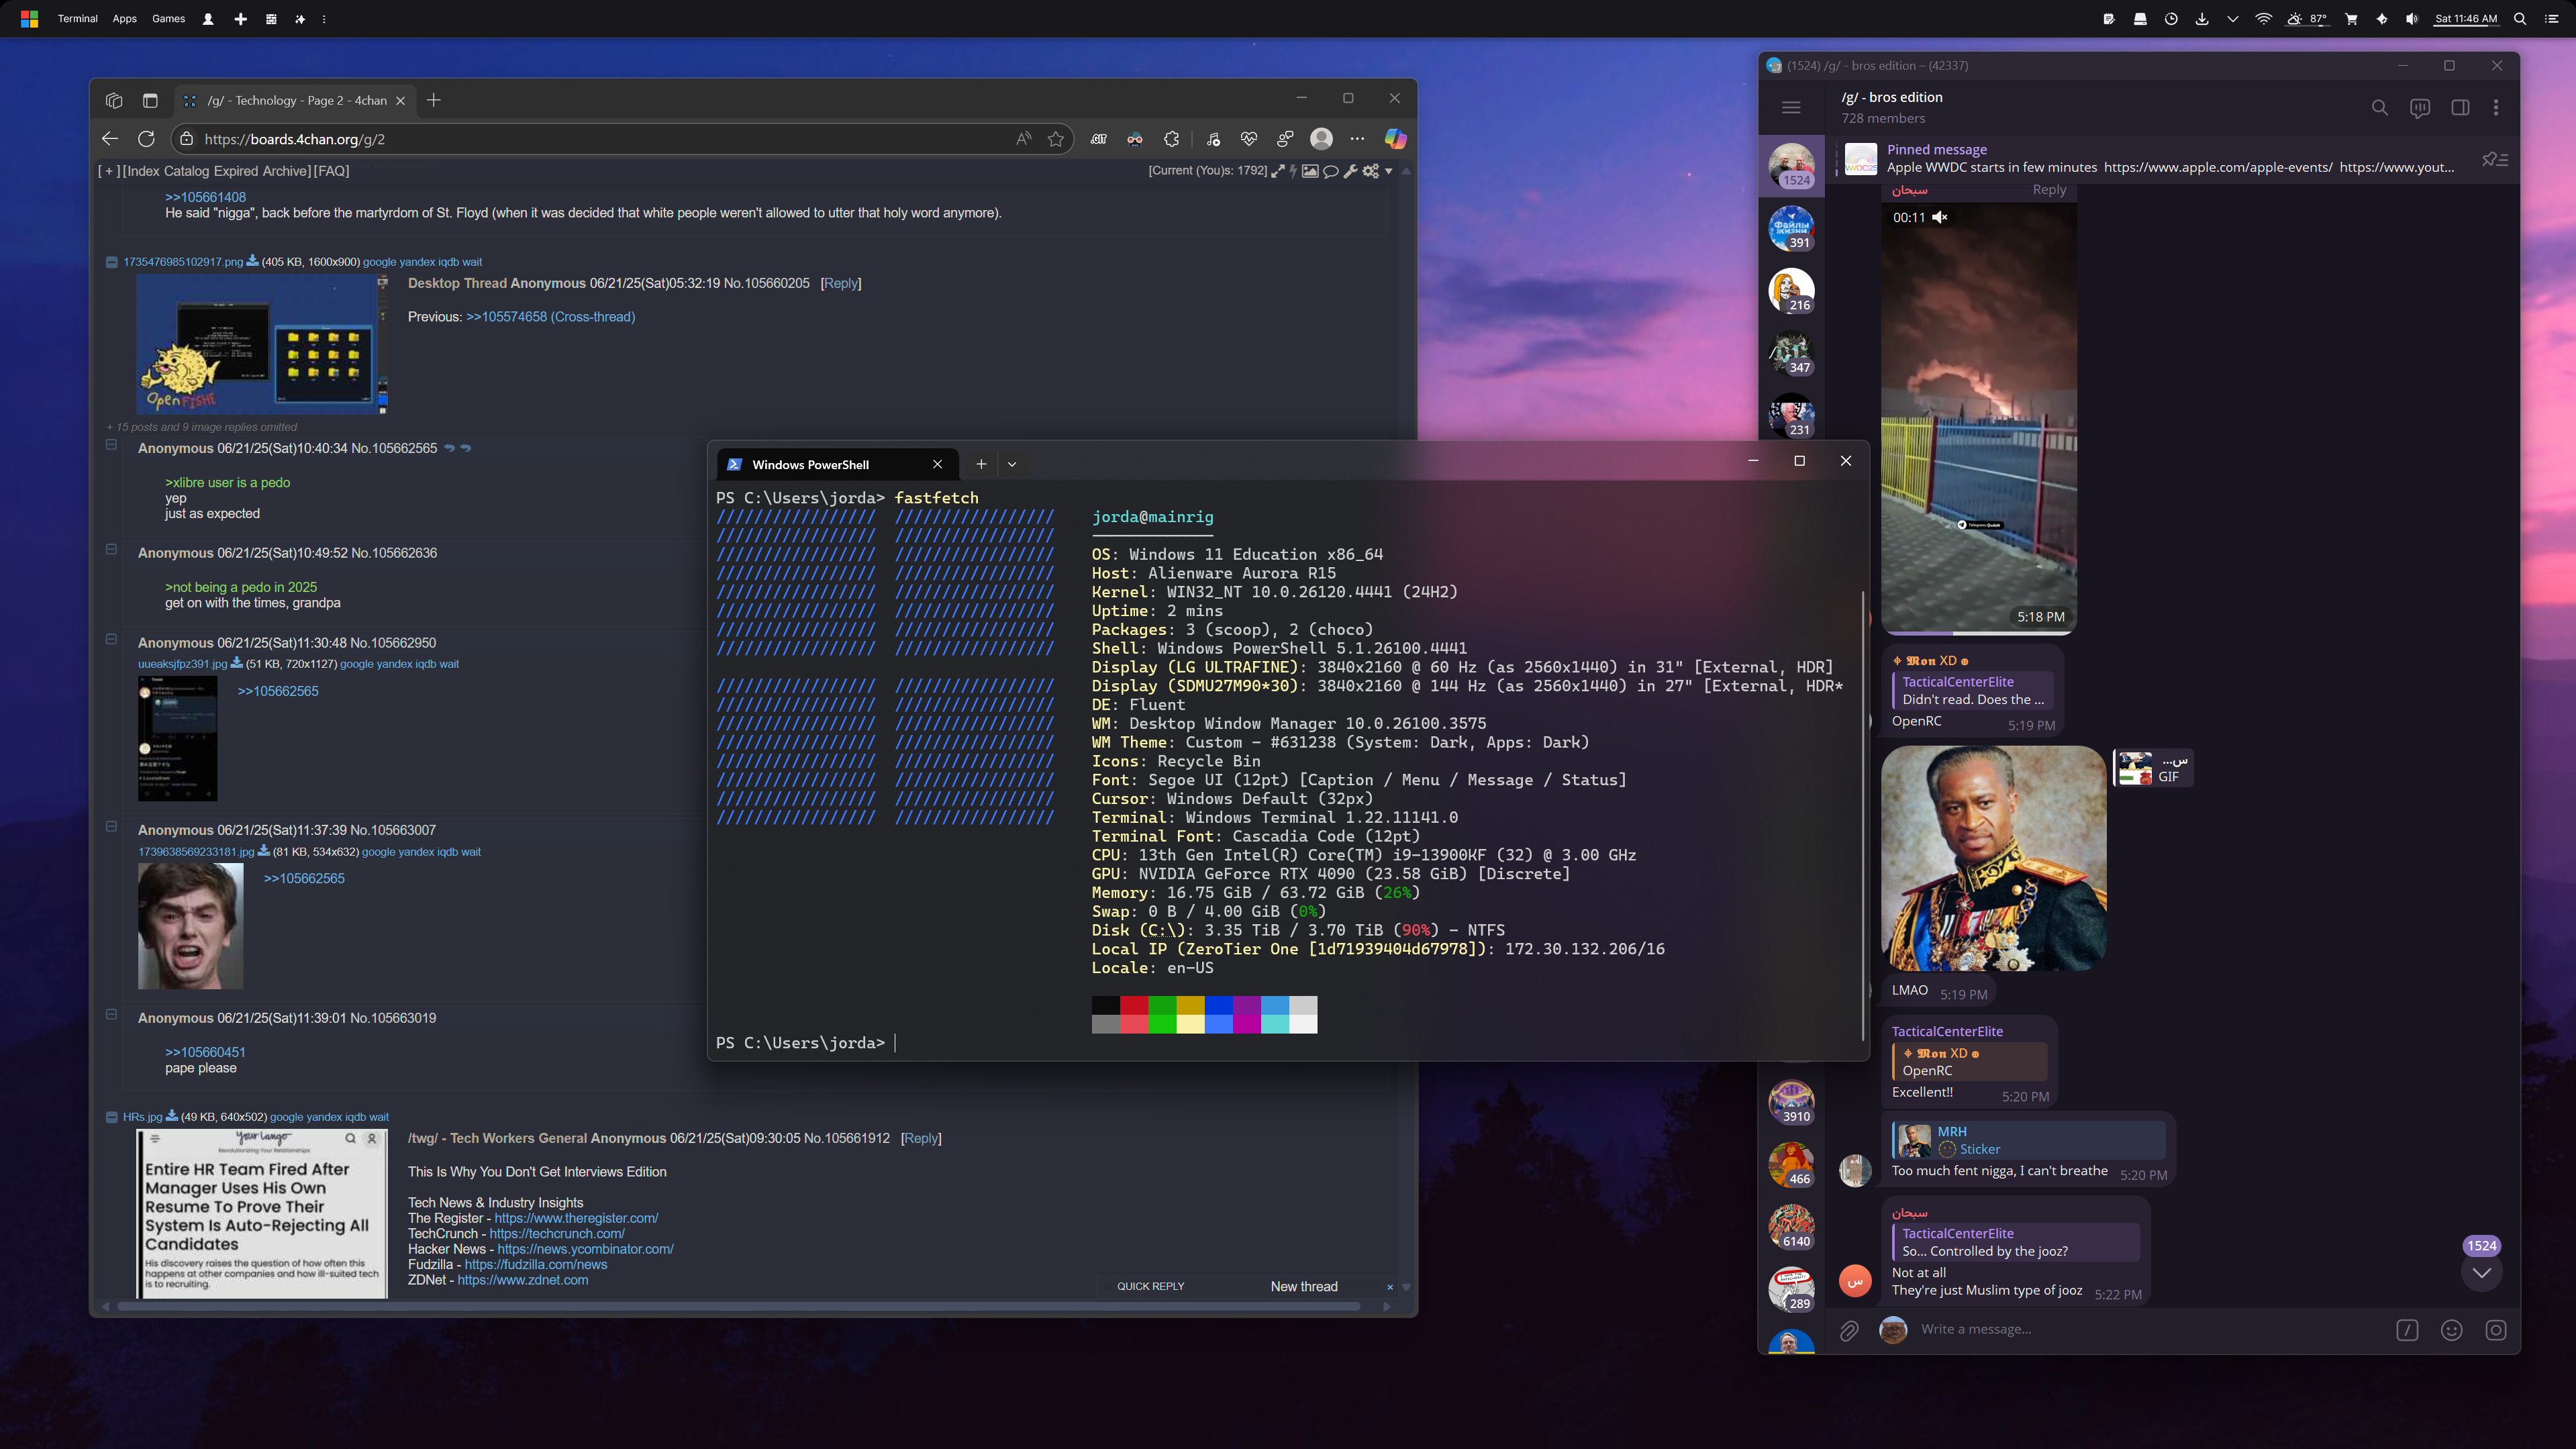Viewport: 2576px width, 1449px height.
Task: Hide post No.105663019 with its minus box
Action: click(x=111, y=1014)
